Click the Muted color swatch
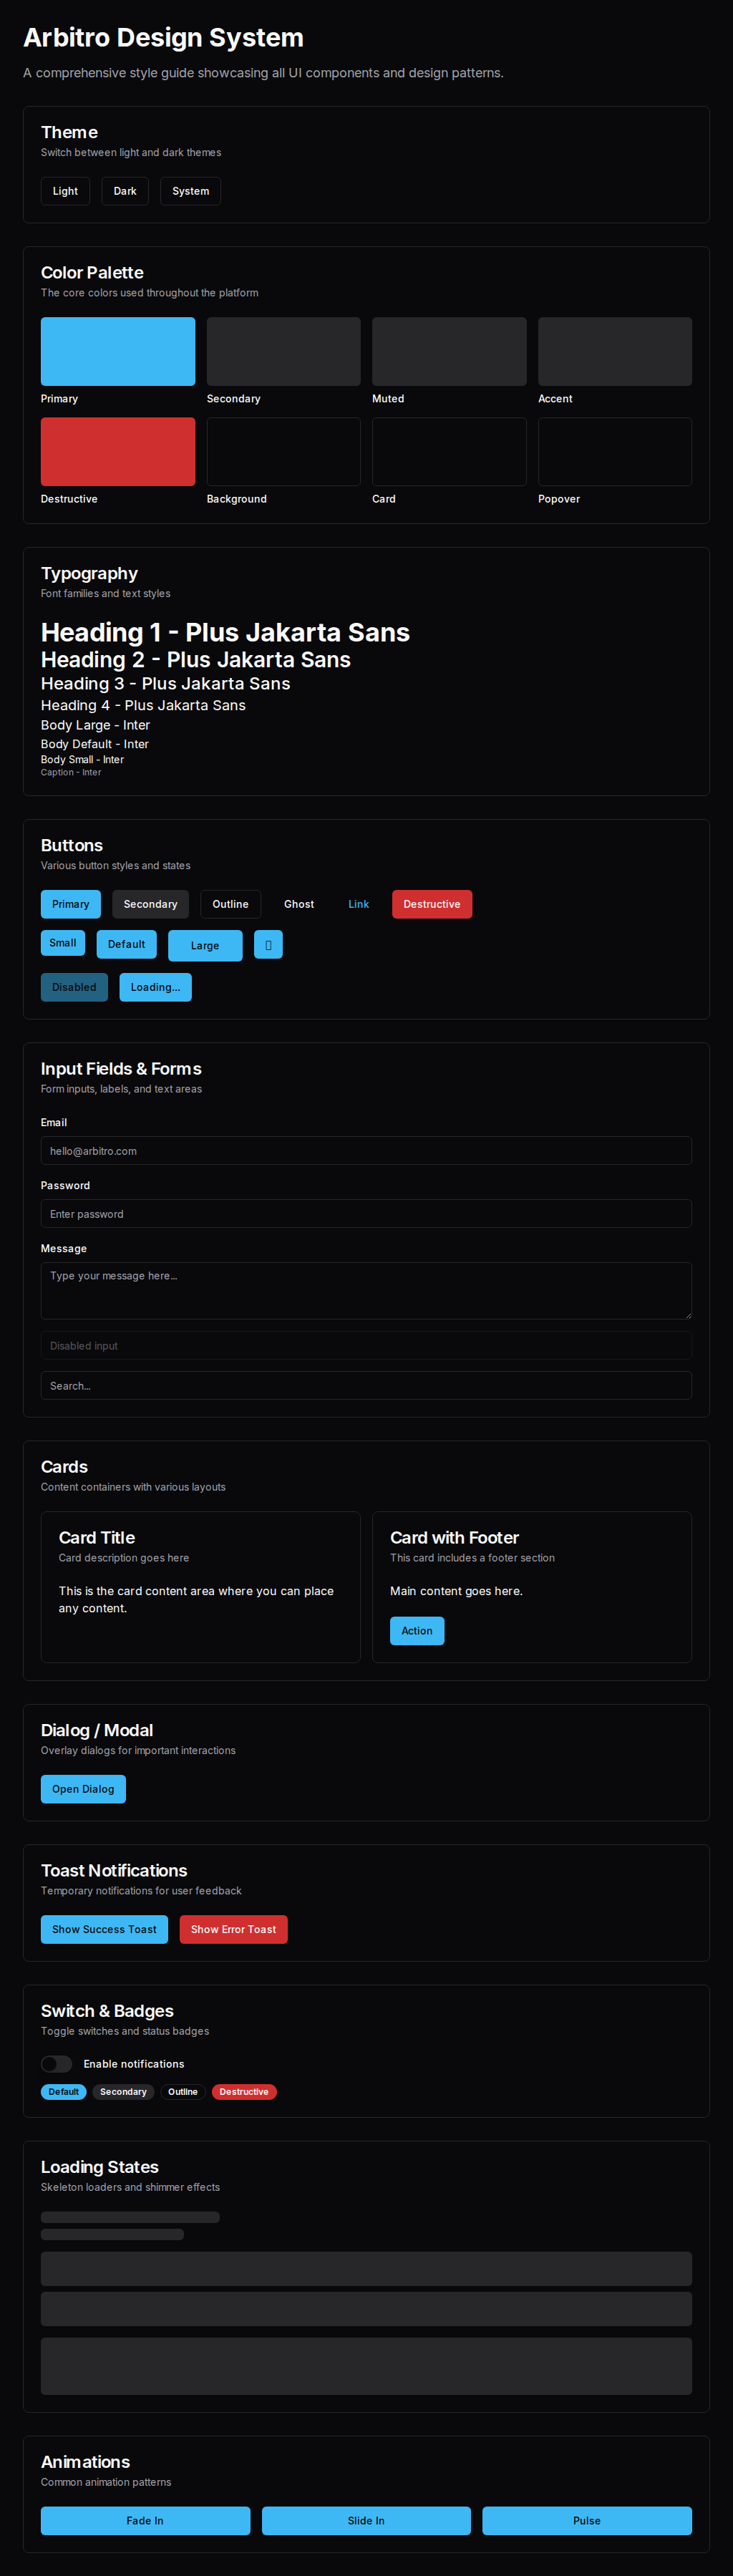 pyautogui.click(x=449, y=351)
